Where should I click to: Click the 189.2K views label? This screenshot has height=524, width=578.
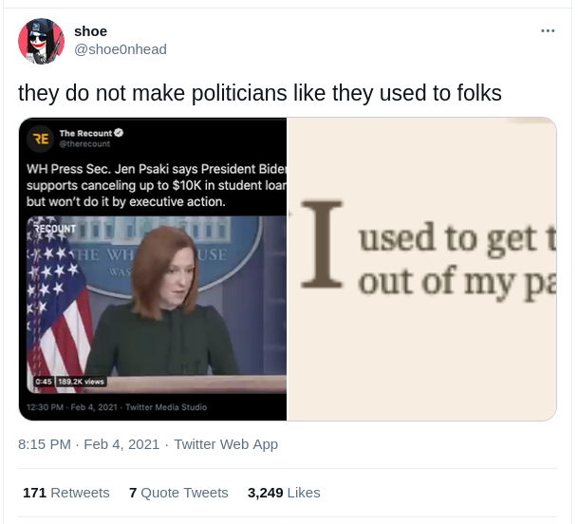tap(81, 382)
